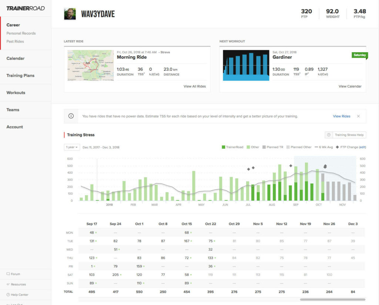The height and width of the screenshot is (305, 379).
Task: Click the 159 TSS on Oct 1 Friday
Action: [x=139, y=266]
